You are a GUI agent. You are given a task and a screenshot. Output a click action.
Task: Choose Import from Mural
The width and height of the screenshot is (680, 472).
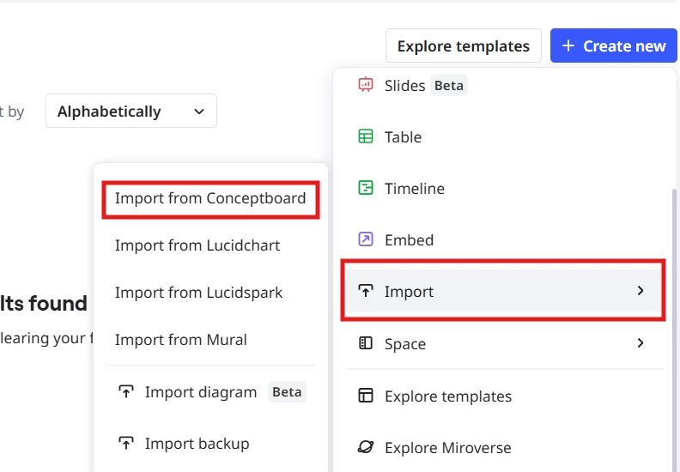coord(210,339)
